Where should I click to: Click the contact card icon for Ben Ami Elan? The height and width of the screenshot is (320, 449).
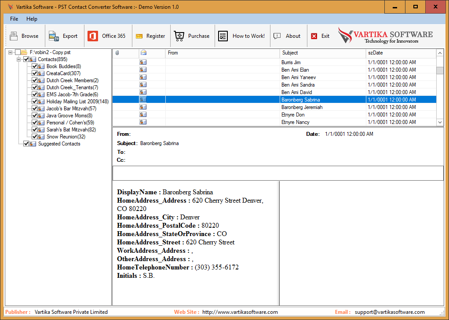[143, 69]
